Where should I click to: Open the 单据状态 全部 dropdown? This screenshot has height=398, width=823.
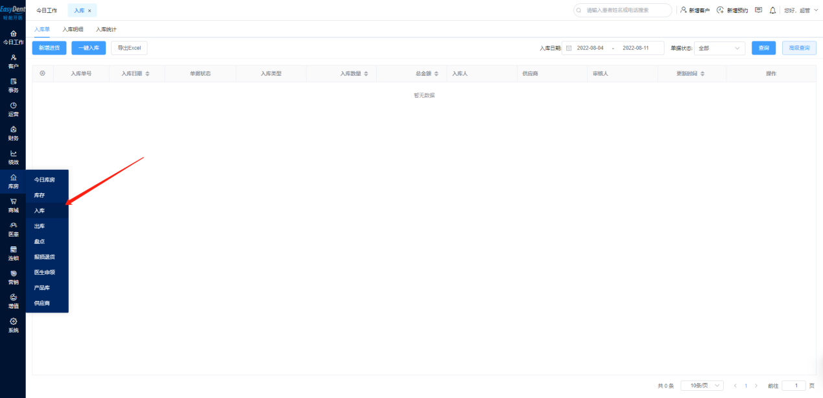click(x=720, y=48)
